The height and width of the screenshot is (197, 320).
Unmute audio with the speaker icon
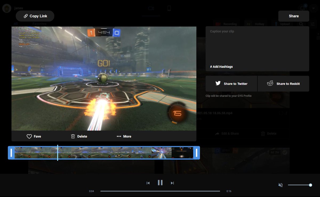tap(281, 185)
